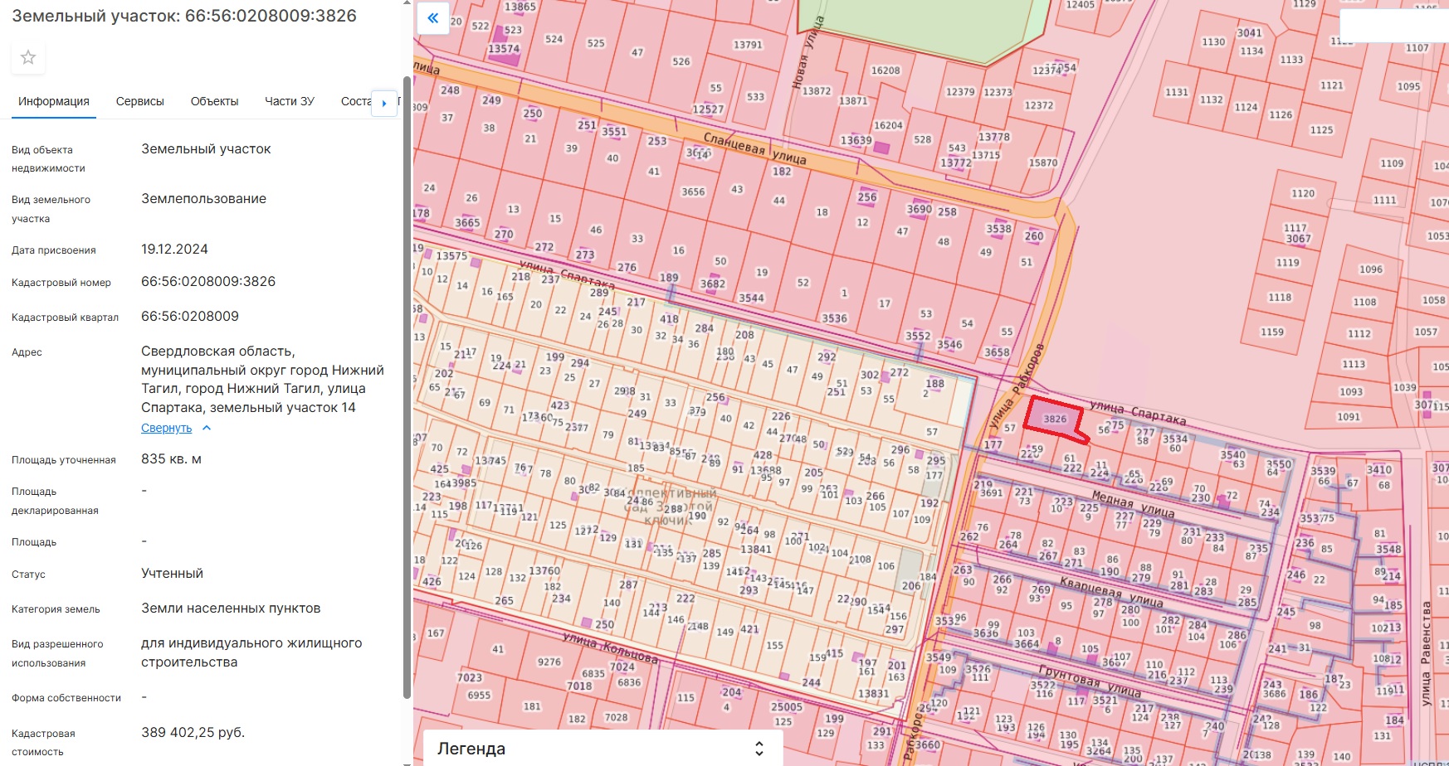
Task: Select the Части ЗУ tab
Action: click(x=289, y=101)
